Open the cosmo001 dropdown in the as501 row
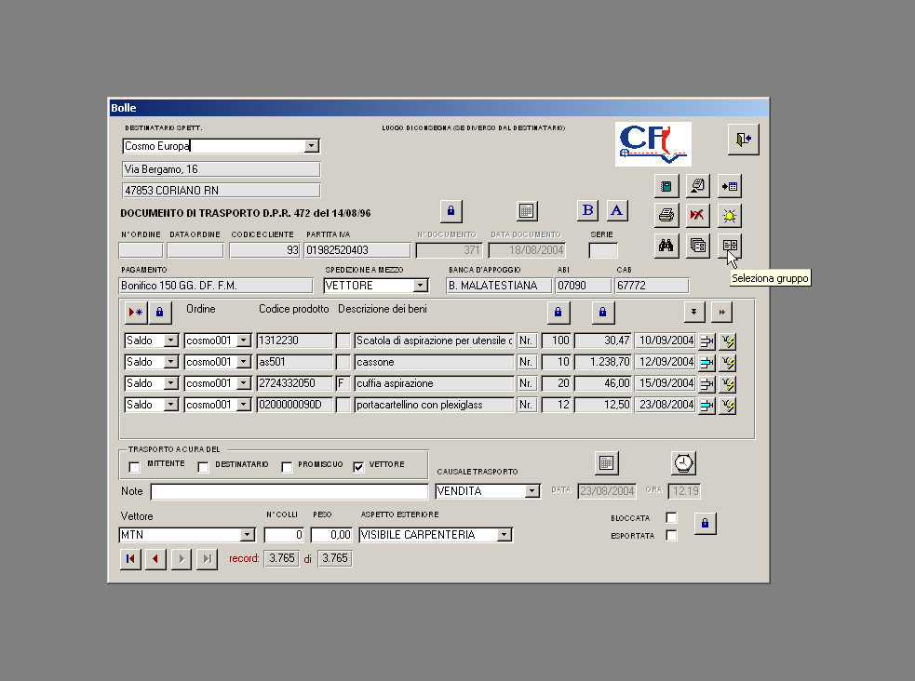This screenshot has width=915, height=681. coord(243,362)
